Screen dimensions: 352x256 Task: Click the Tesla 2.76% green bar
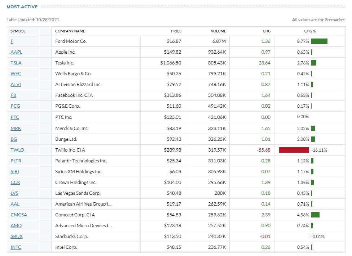pyautogui.click(x=314, y=63)
